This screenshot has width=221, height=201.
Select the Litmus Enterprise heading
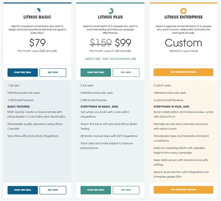183,17
